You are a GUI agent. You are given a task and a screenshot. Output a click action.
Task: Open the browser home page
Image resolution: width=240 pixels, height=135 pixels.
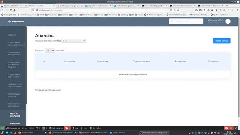click(15, 10)
